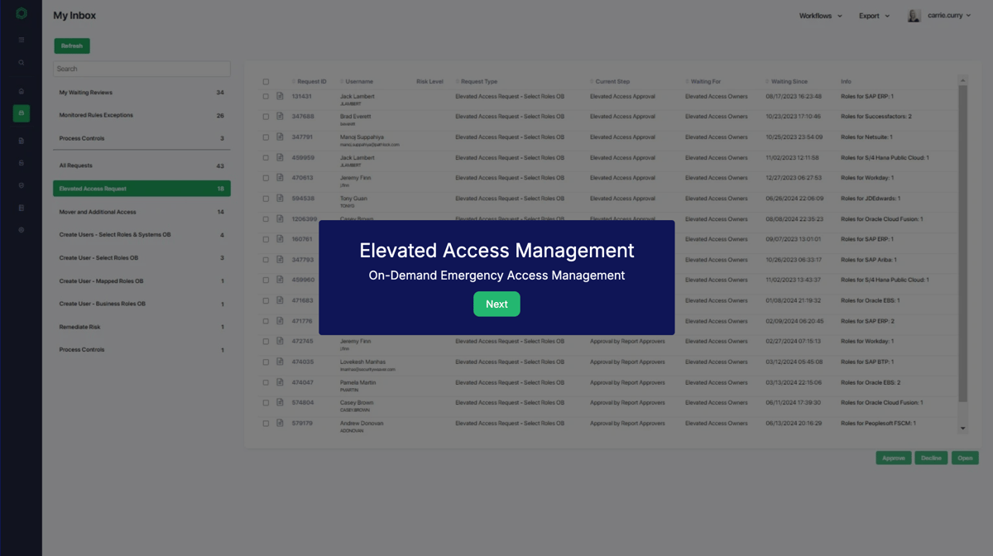Click document icon for request 347793

click(280, 260)
